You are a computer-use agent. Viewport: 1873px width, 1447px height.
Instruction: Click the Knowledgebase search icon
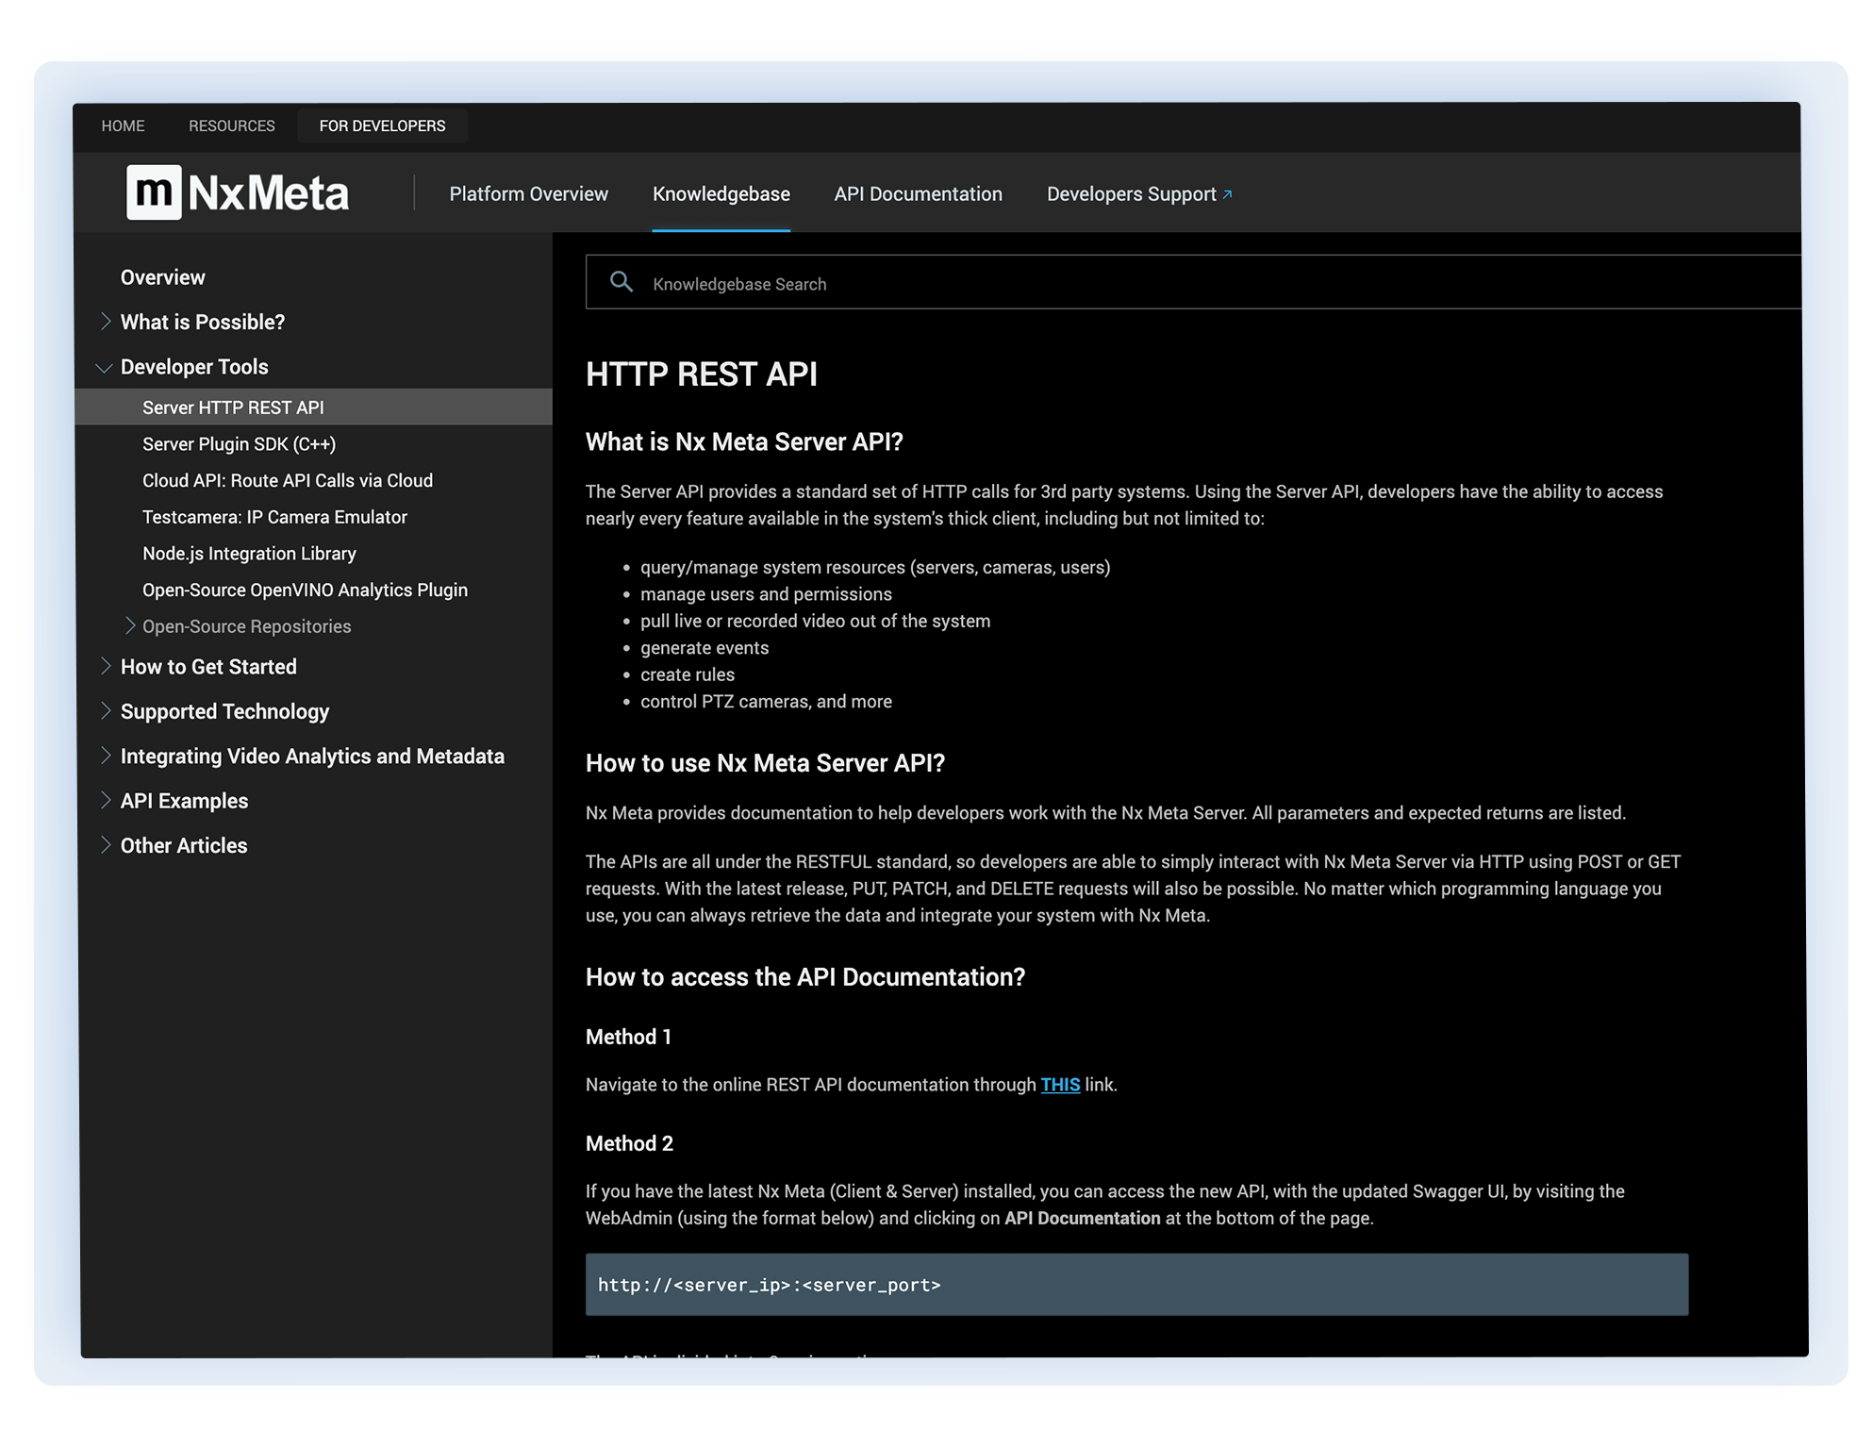pos(622,283)
